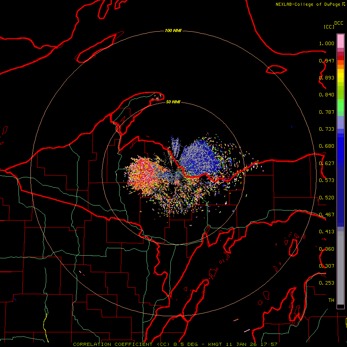Click the [CC] units label
Screen dimensions: 347x347
pyautogui.click(x=329, y=27)
